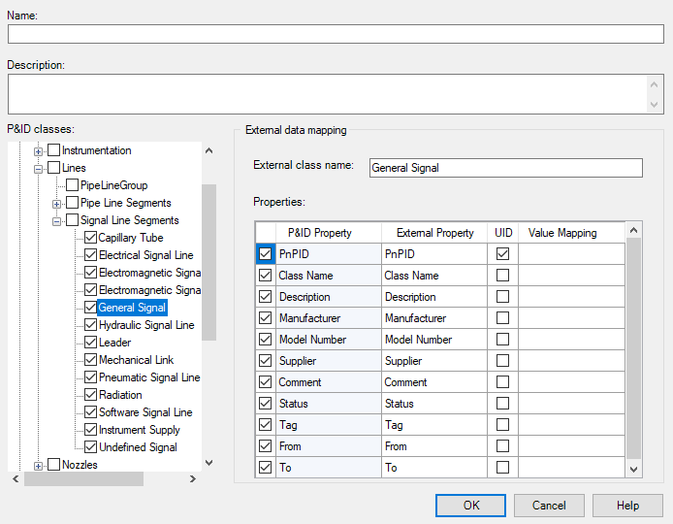Image resolution: width=673 pixels, height=524 pixels.
Task: Uncheck the Manufacturer property row checkbox
Action: pos(266,318)
